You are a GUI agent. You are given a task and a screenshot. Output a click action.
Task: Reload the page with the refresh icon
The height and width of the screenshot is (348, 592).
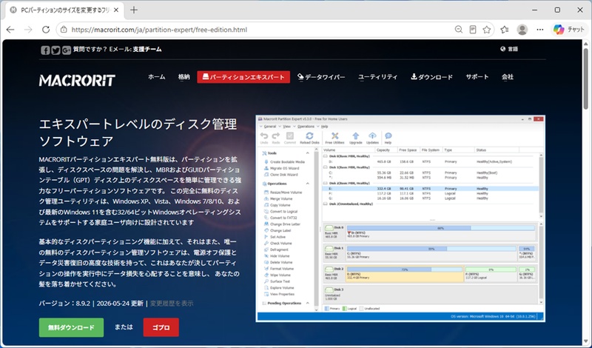pyautogui.click(x=46, y=30)
